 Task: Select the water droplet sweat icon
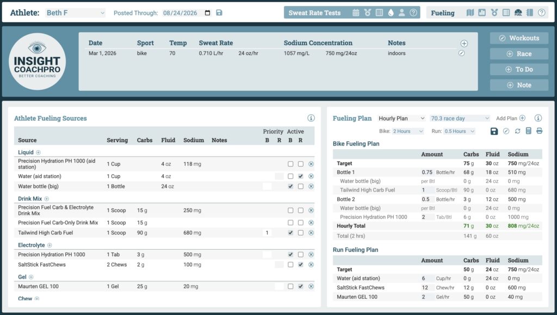coord(391,13)
